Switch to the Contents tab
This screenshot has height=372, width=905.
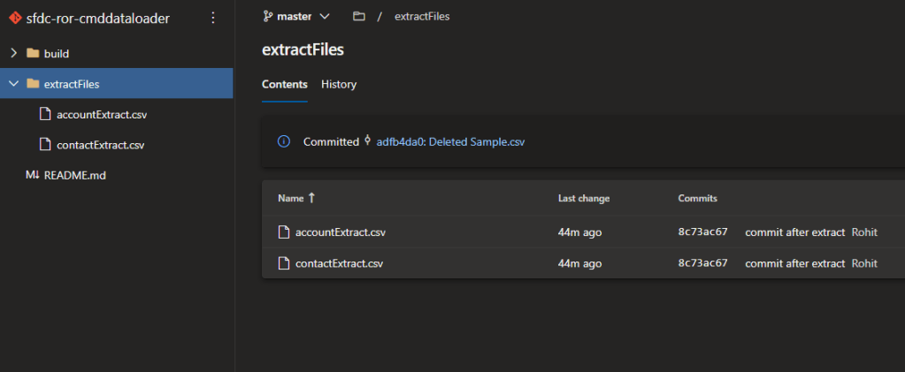pos(285,84)
